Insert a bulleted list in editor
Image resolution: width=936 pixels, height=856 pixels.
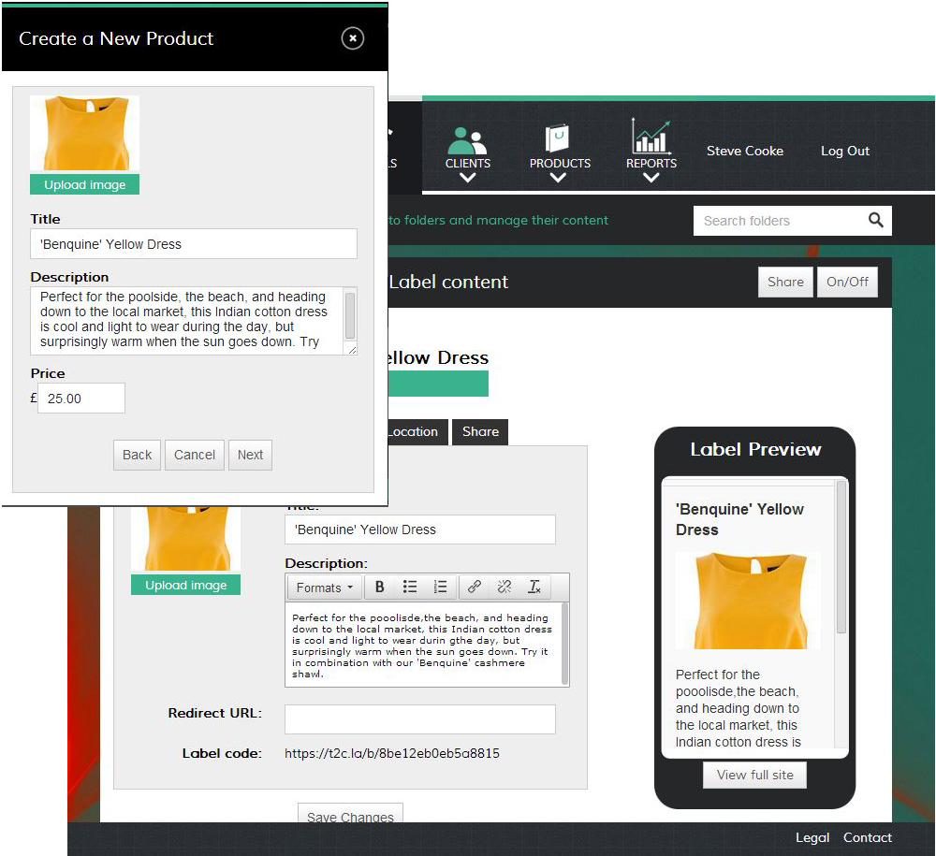point(410,588)
